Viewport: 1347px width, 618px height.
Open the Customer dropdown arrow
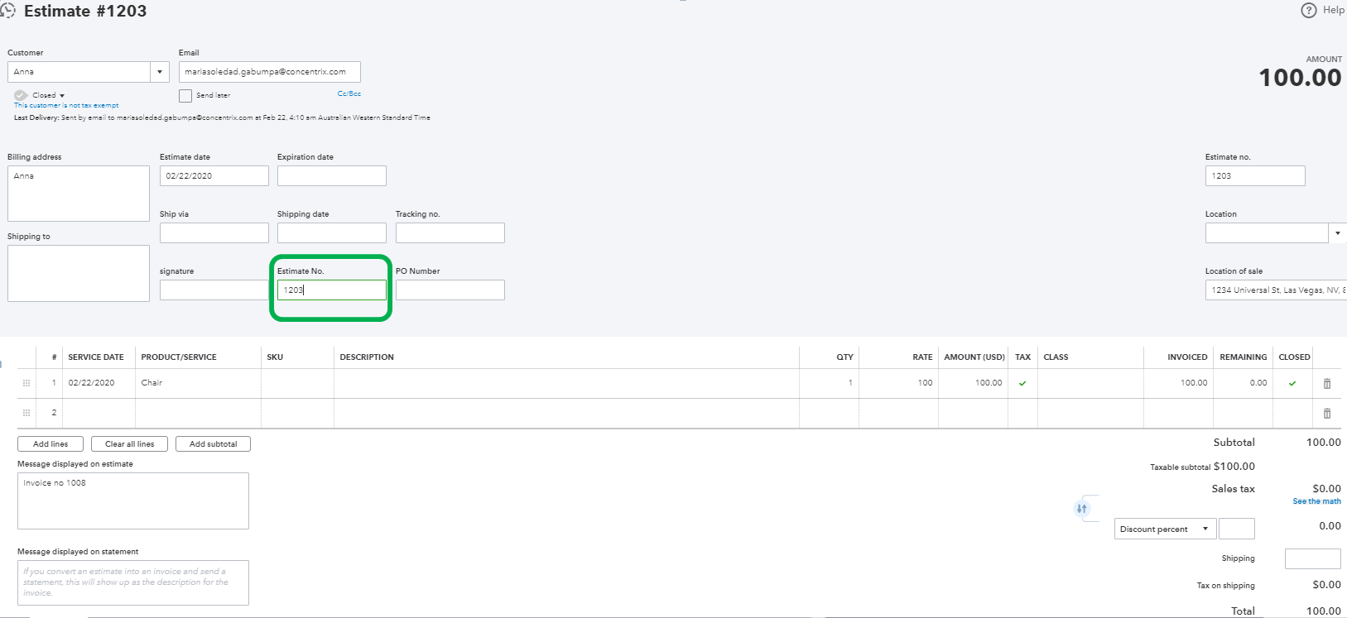[x=160, y=72]
